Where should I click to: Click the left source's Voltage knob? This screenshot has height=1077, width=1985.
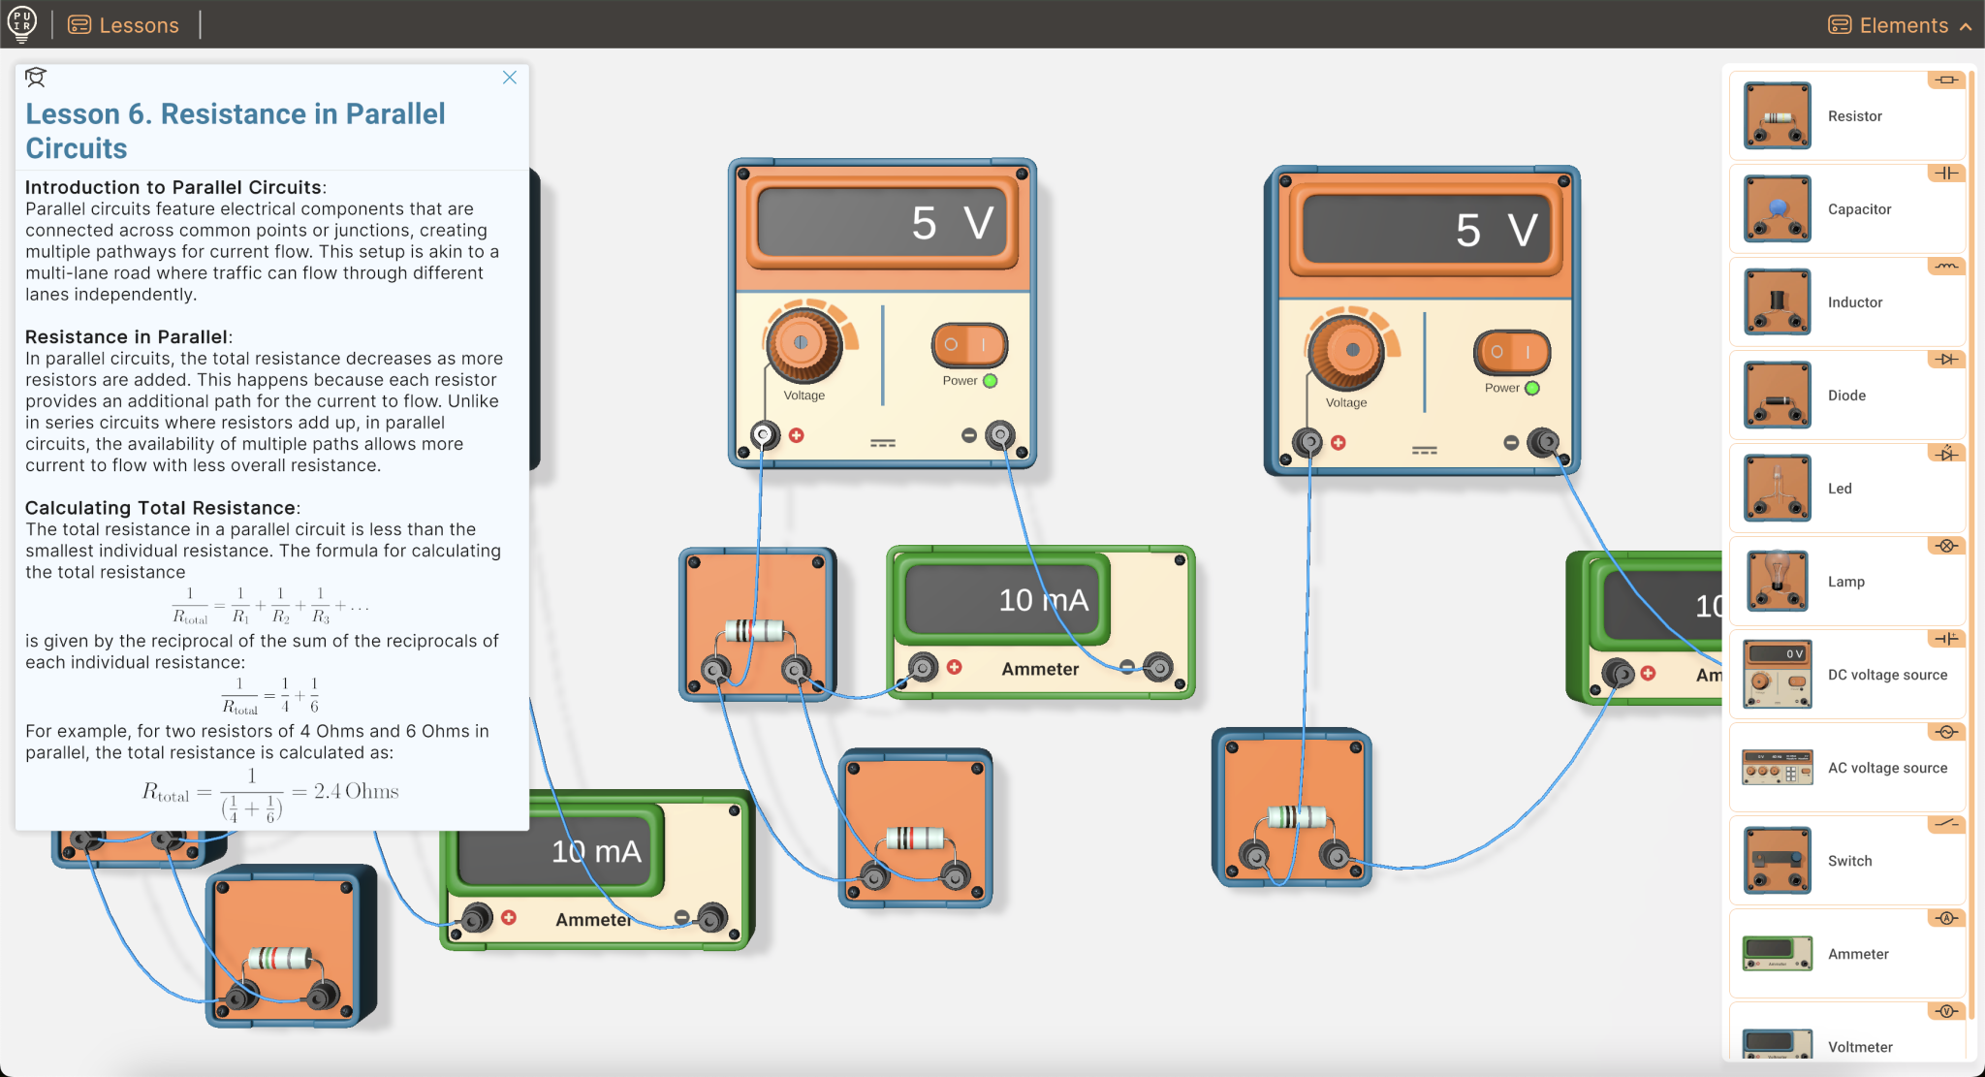click(802, 343)
